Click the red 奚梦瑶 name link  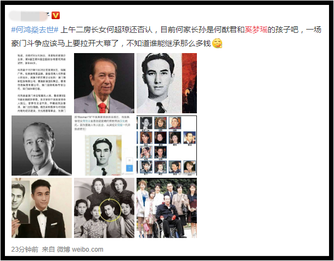[256, 30]
